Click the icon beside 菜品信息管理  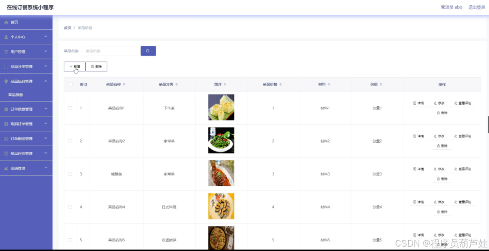(6, 81)
